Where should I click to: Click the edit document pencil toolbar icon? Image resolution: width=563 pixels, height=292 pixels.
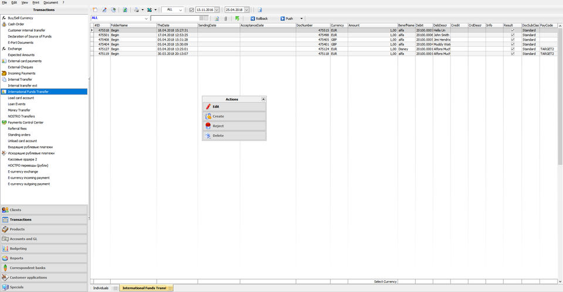pyautogui.click(x=104, y=10)
